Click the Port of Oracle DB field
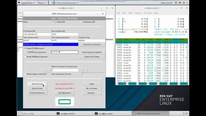 (65, 34)
